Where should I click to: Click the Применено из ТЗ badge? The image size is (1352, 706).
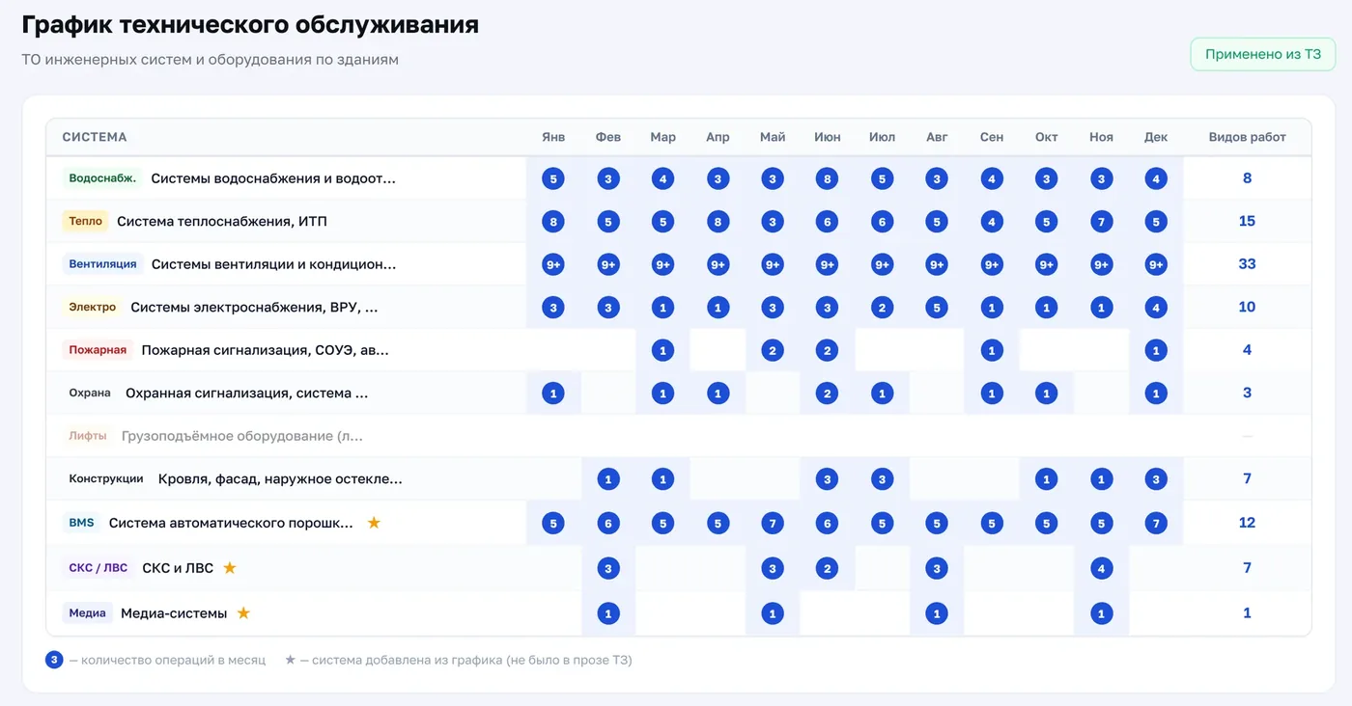click(1263, 54)
